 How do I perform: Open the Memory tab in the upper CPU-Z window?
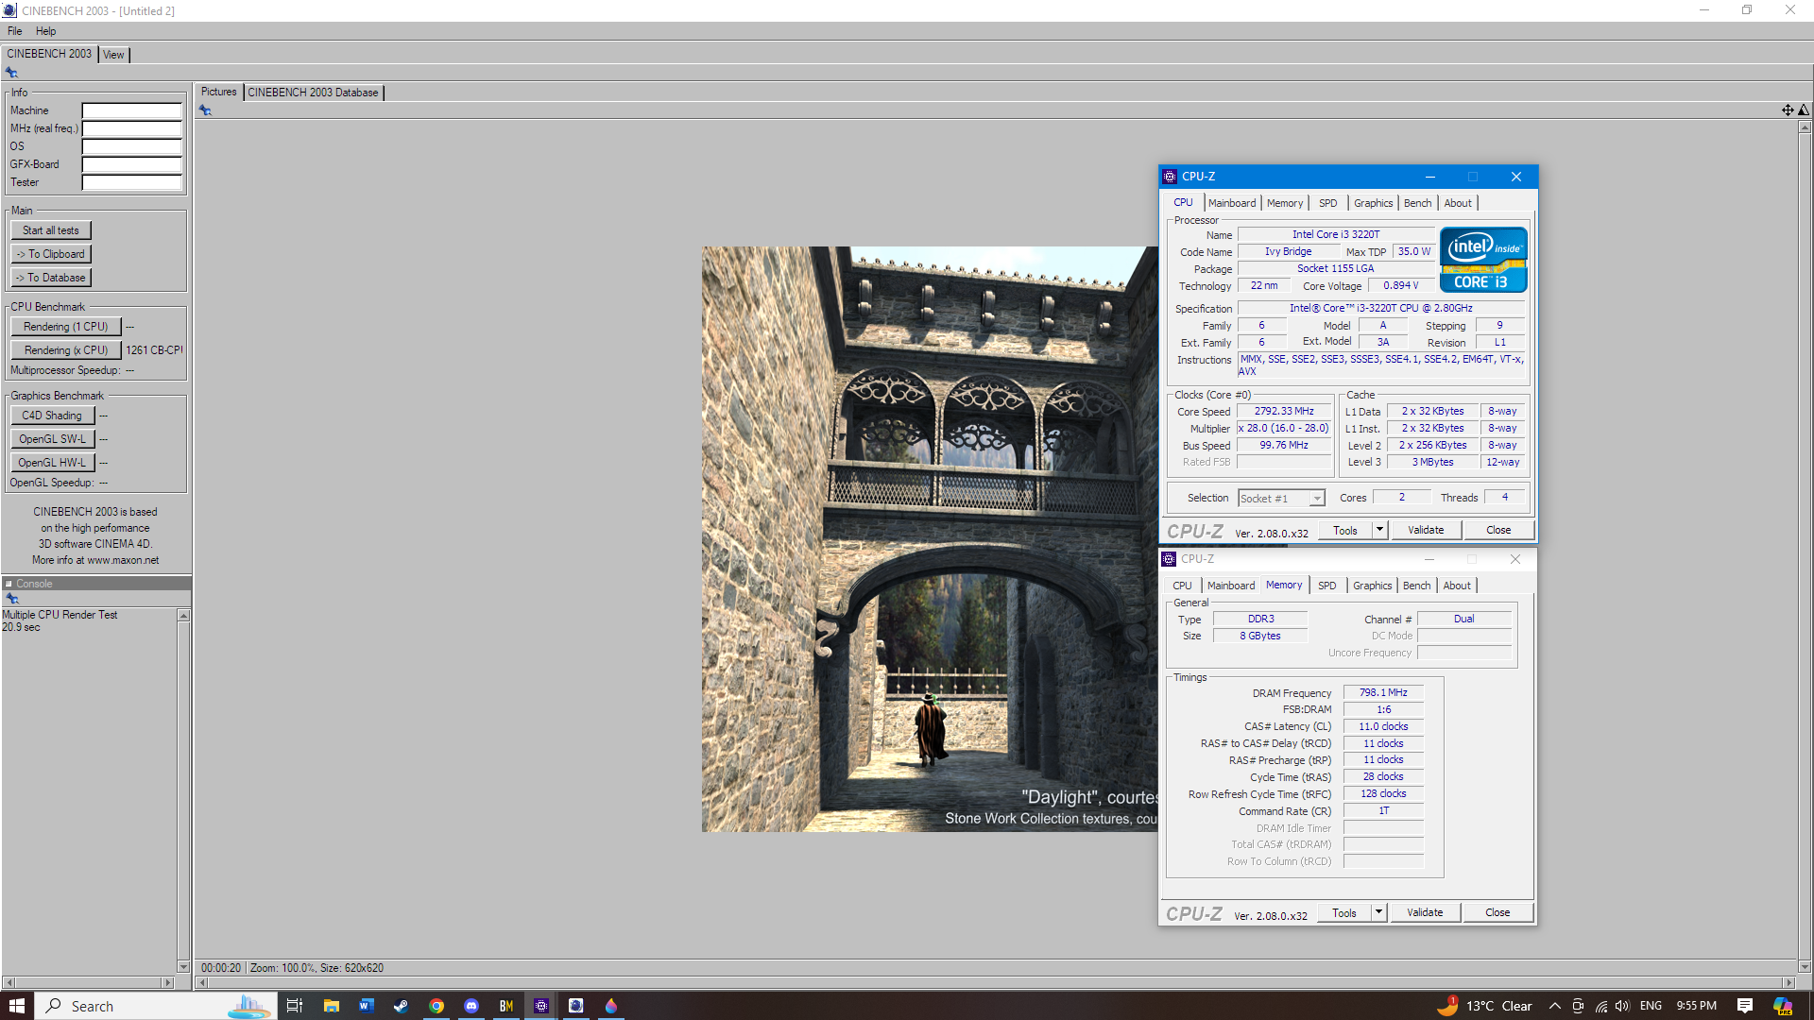[x=1285, y=203]
